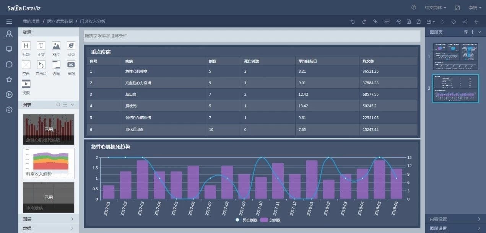Click the redo arrow in the toolbar
Image resolution: width=486 pixels, height=233 pixels.
point(364,22)
